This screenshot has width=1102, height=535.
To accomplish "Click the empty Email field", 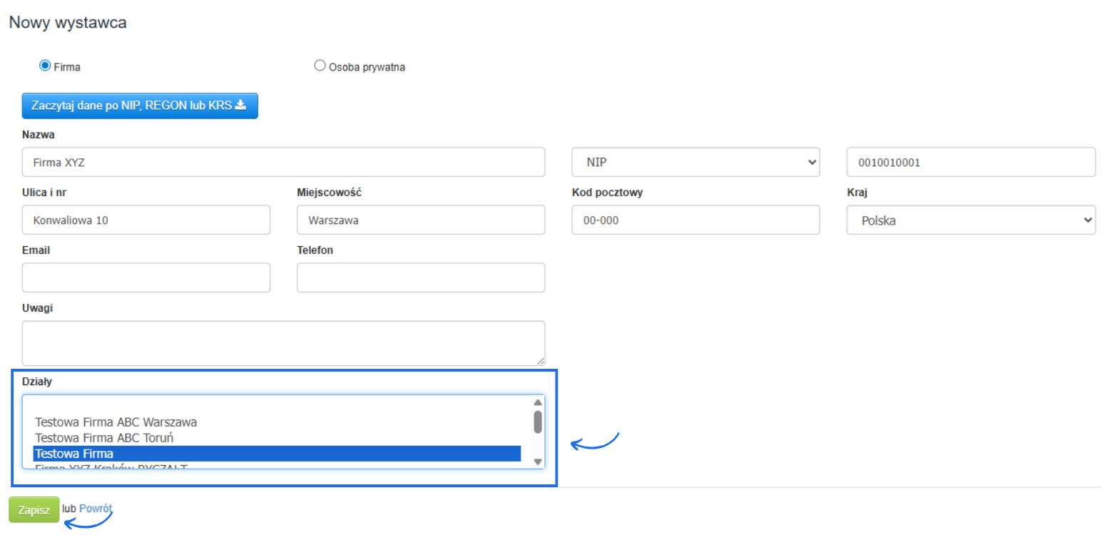I will tap(146, 277).
